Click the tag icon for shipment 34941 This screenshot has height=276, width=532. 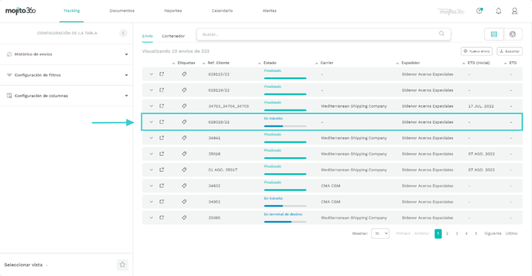[x=184, y=138]
